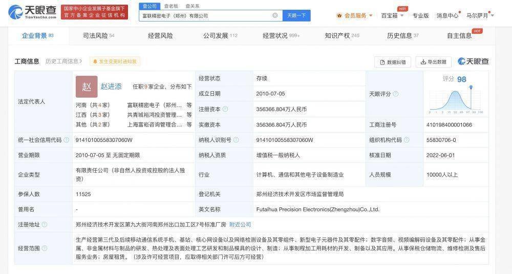Click the help icon next to 天眼评分
512x274 pixels.
click(x=395, y=94)
